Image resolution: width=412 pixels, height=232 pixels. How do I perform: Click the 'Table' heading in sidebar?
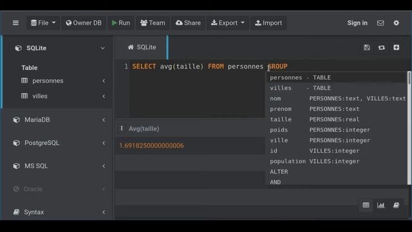pos(30,68)
